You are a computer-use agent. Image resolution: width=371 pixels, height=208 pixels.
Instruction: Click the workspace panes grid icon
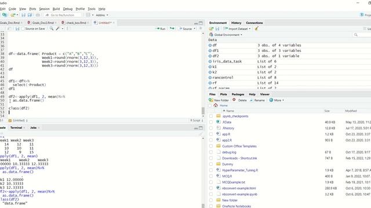[88, 15]
